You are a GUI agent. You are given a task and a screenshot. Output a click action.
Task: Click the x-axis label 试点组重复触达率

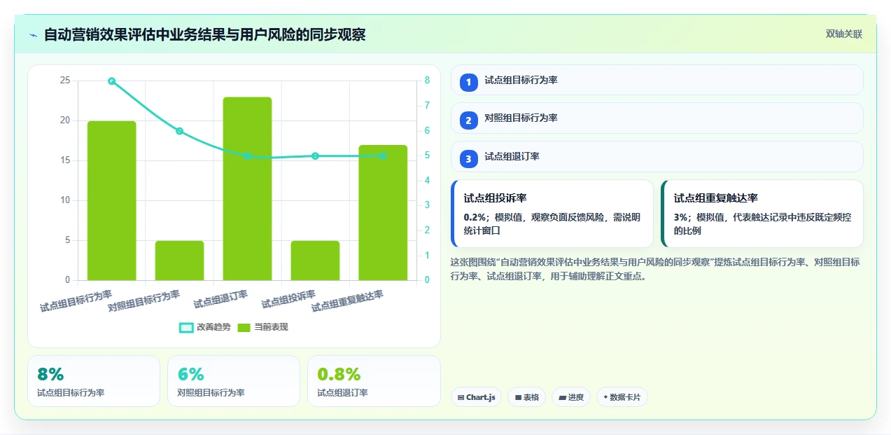click(x=348, y=301)
